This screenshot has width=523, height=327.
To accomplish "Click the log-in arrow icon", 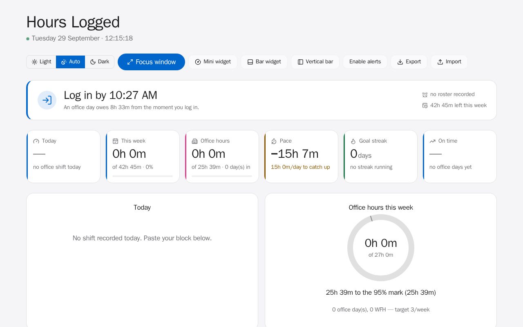I will coord(47,100).
